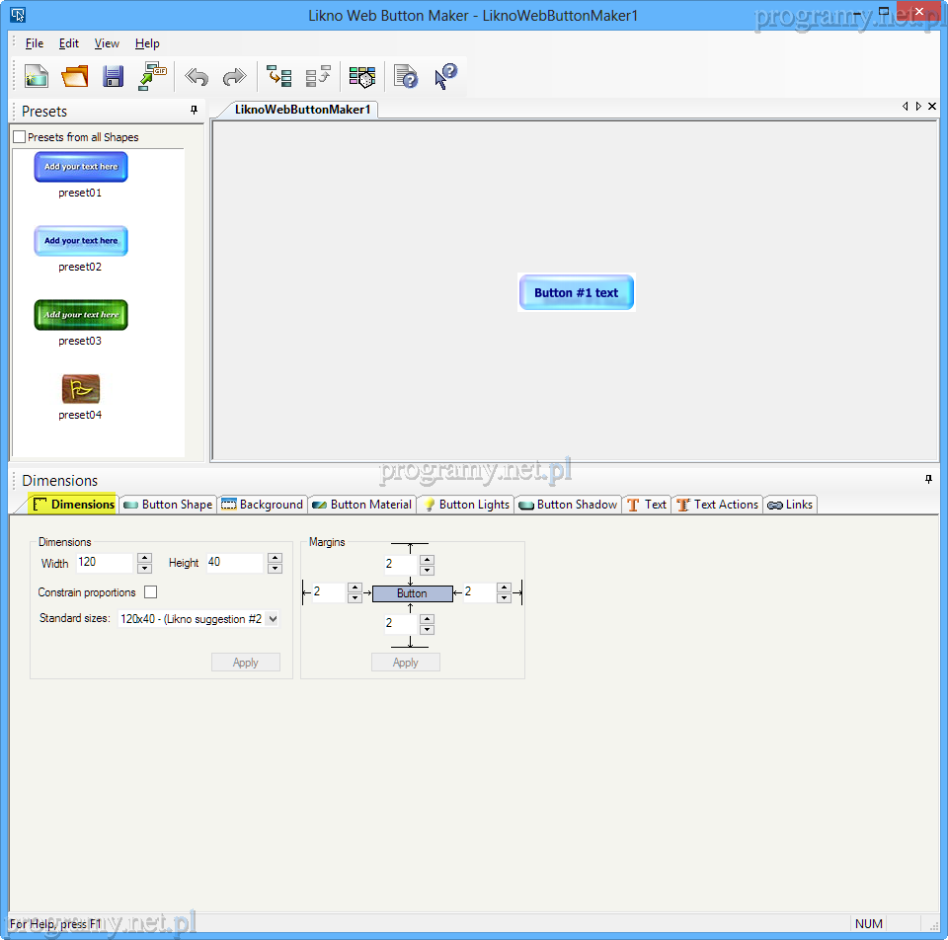Click the random style dice icon

pos(362,76)
